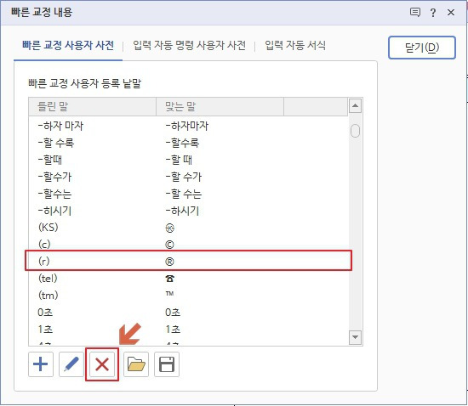Select the -히시기 row
This screenshot has height=406, width=468.
pyautogui.click(x=188, y=211)
